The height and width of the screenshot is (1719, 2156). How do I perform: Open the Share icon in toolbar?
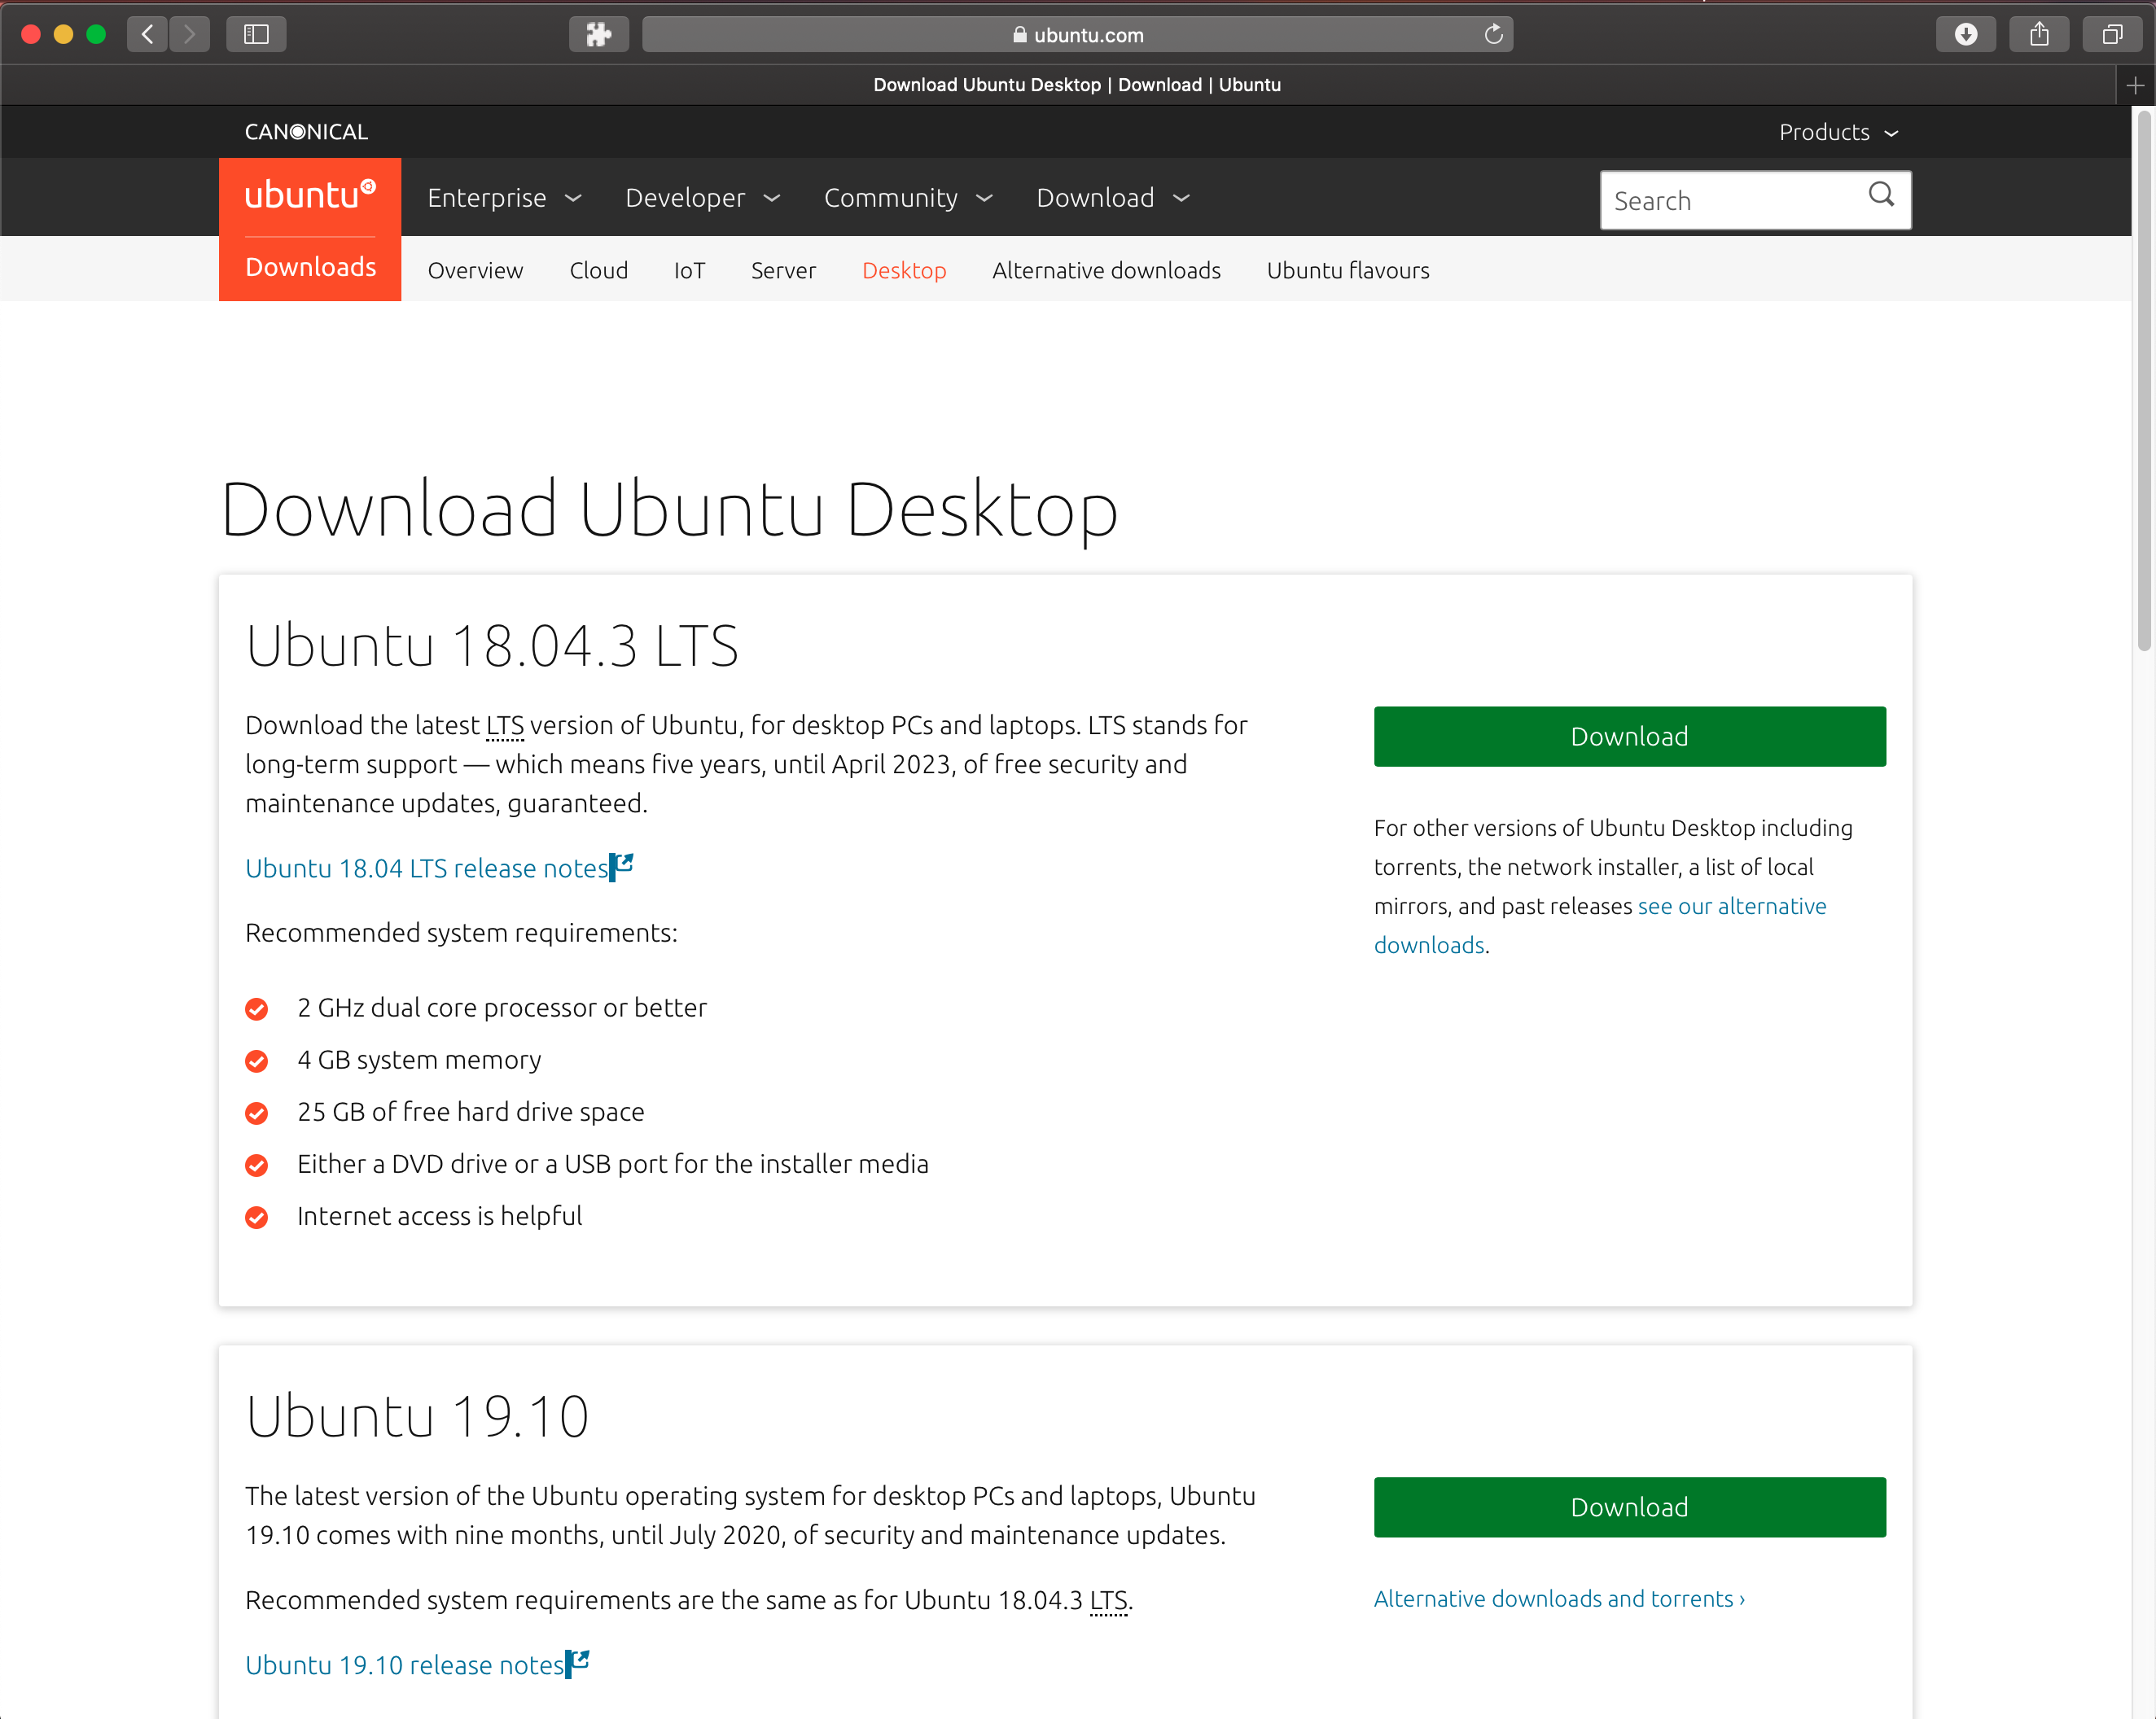2039,34
